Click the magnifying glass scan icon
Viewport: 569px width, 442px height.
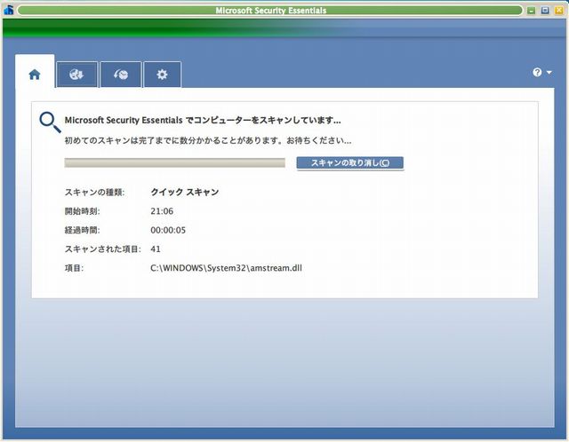pos(50,122)
